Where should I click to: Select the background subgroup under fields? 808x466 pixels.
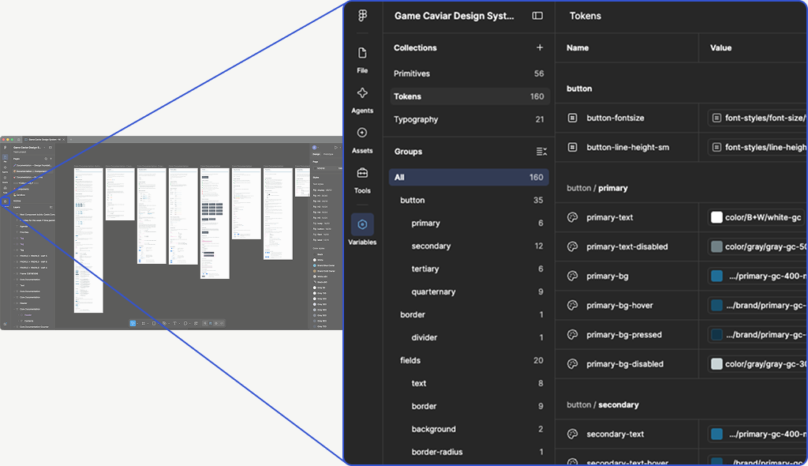click(469, 429)
